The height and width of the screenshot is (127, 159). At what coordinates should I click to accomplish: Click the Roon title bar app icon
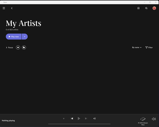point(2,2)
